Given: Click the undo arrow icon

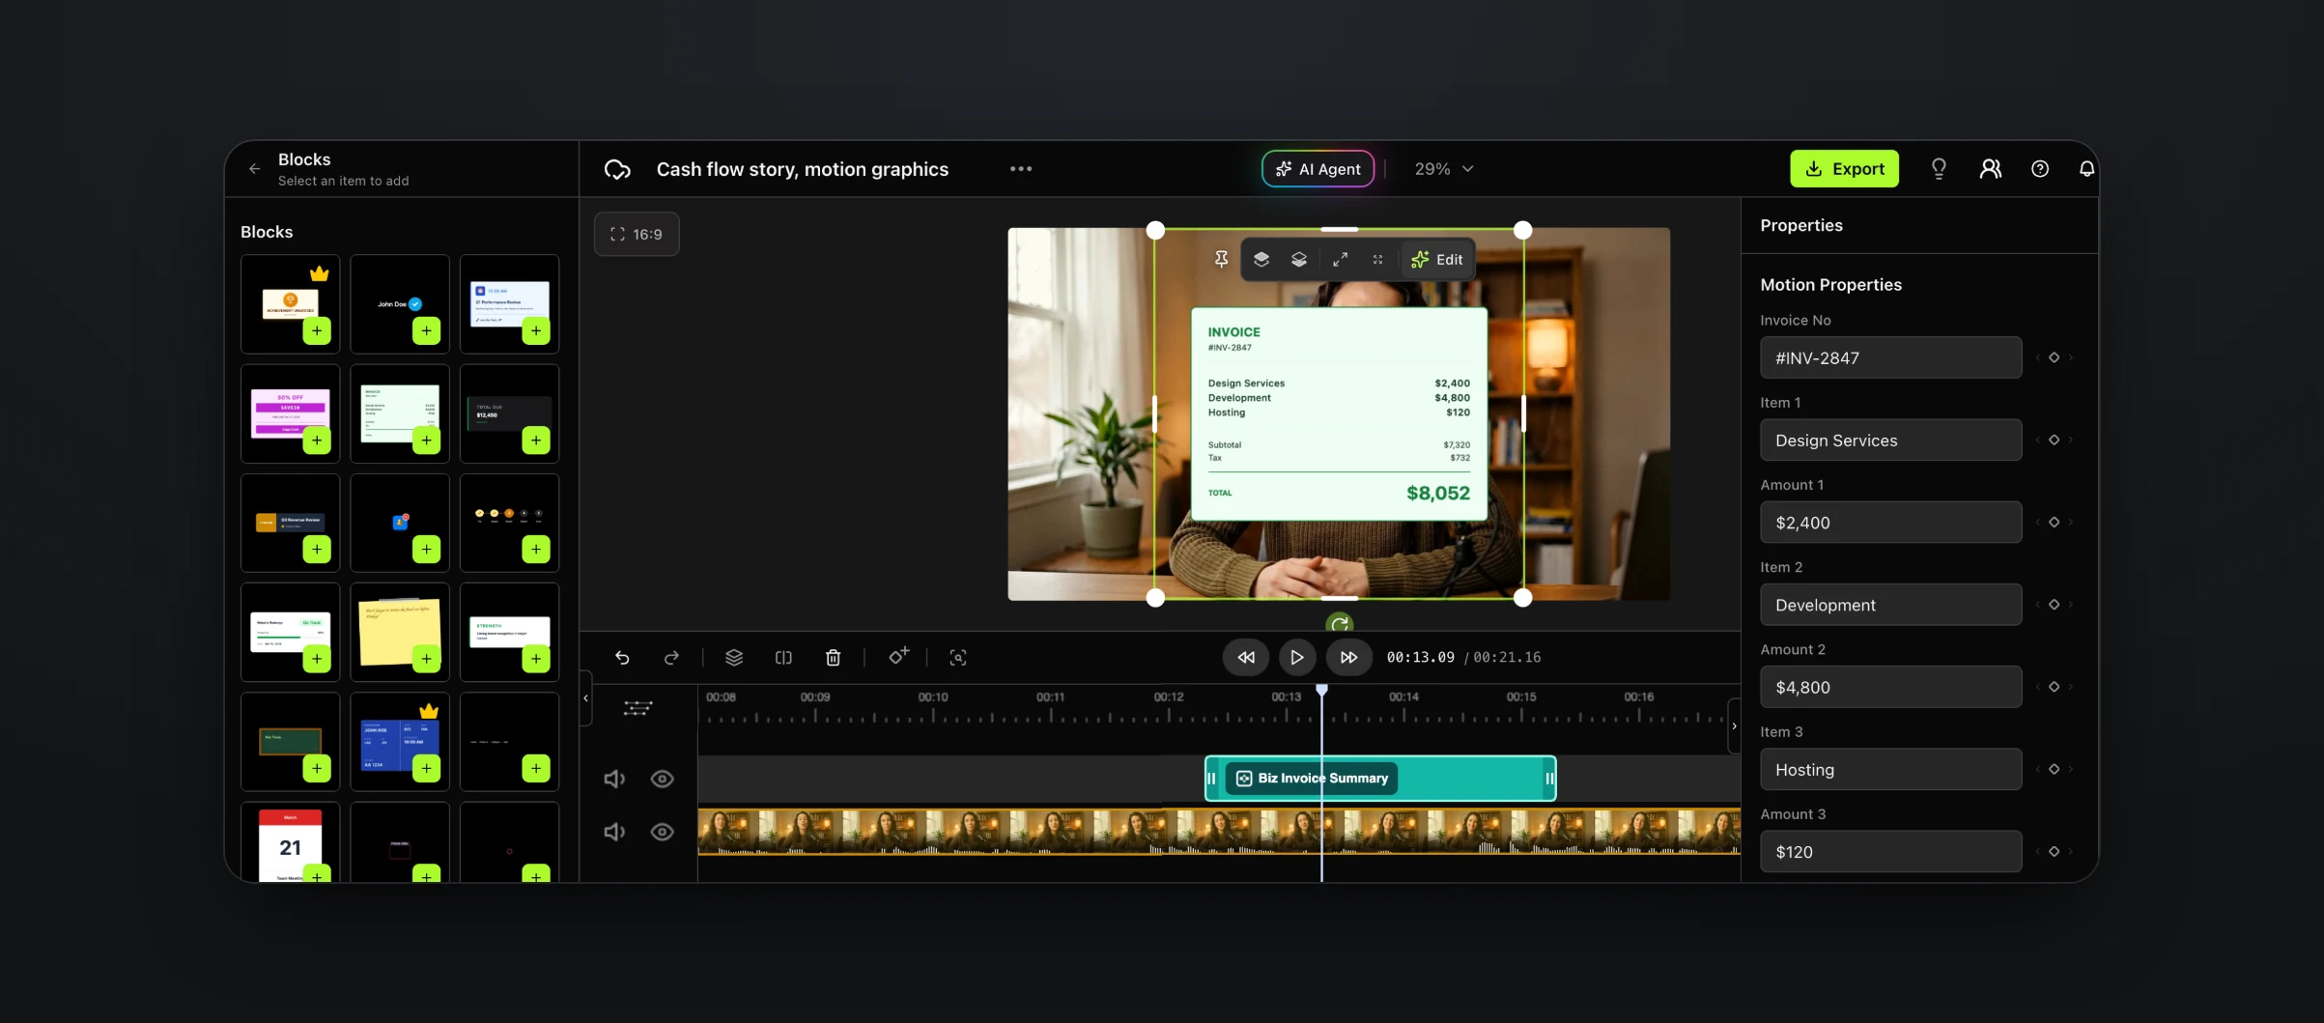Looking at the screenshot, I should click(622, 658).
